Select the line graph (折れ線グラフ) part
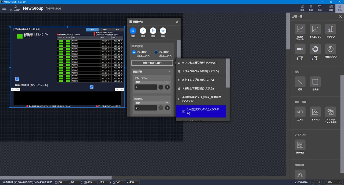The width and height of the screenshot is (344, 185). point(315,29)
